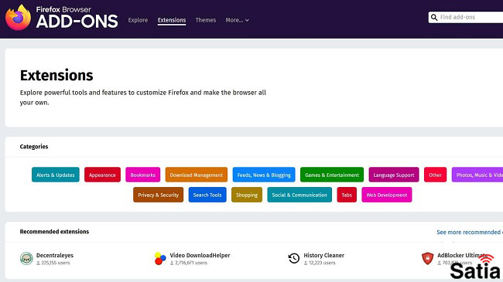Open the Tabs category button
This screenshot has width=503, height=282.
click(347, 195)
